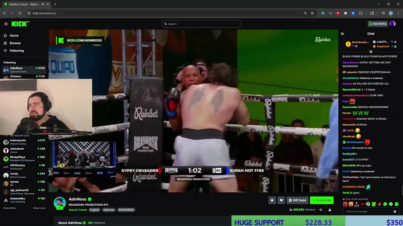Image resolution: width=403 pixels, height=226 pixels.
Task: Focus the Search box
Action: coord(201,24)
